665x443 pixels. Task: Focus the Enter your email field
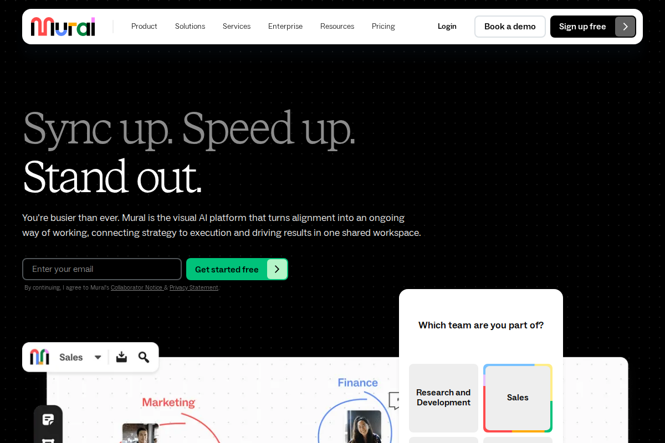[x=102, y=269]
